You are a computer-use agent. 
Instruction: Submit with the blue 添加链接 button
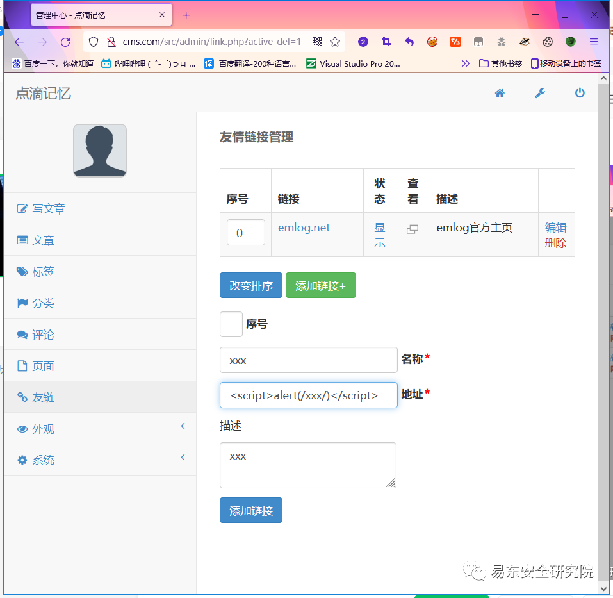(251, 510)
